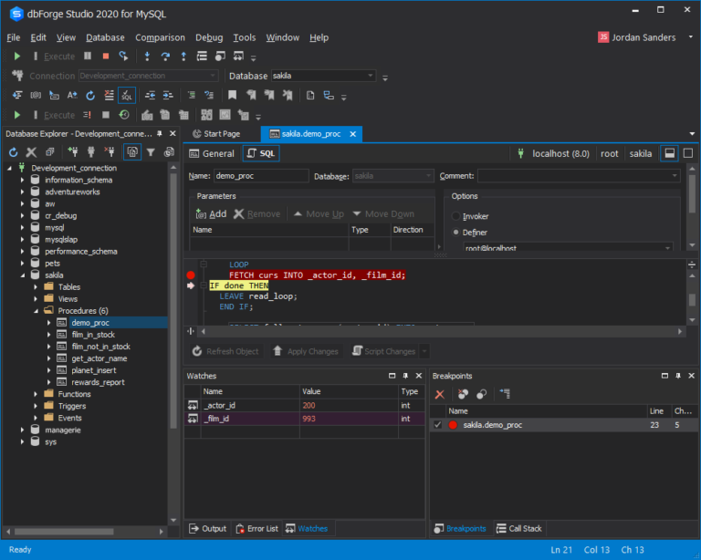Click the _film_id value 993 cell
The image size is (701, 560).
[x=349, y=419]
